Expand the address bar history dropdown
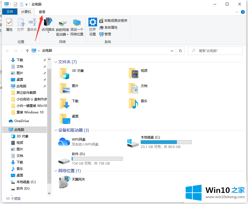The image size is (248, 204). pyautogui.click(x=172, y=51)
